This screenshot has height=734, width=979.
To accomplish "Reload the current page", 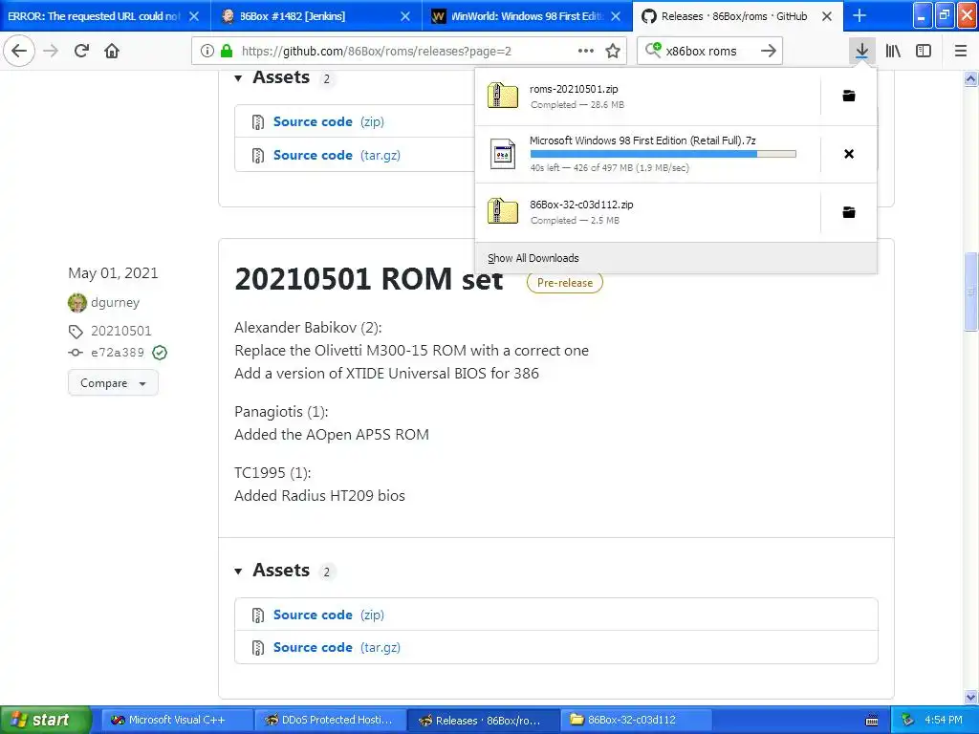I will point(81,51).
